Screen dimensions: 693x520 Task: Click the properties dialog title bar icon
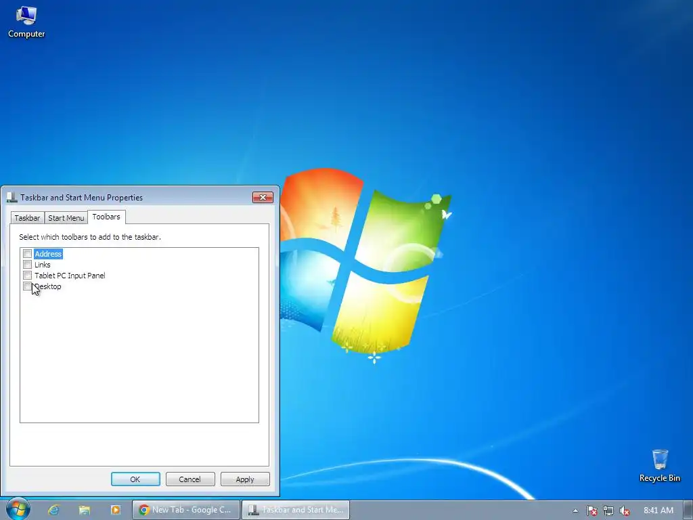click(x=12, y=197)
